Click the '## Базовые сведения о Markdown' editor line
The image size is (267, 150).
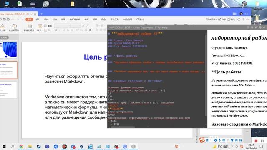[135, 81]
